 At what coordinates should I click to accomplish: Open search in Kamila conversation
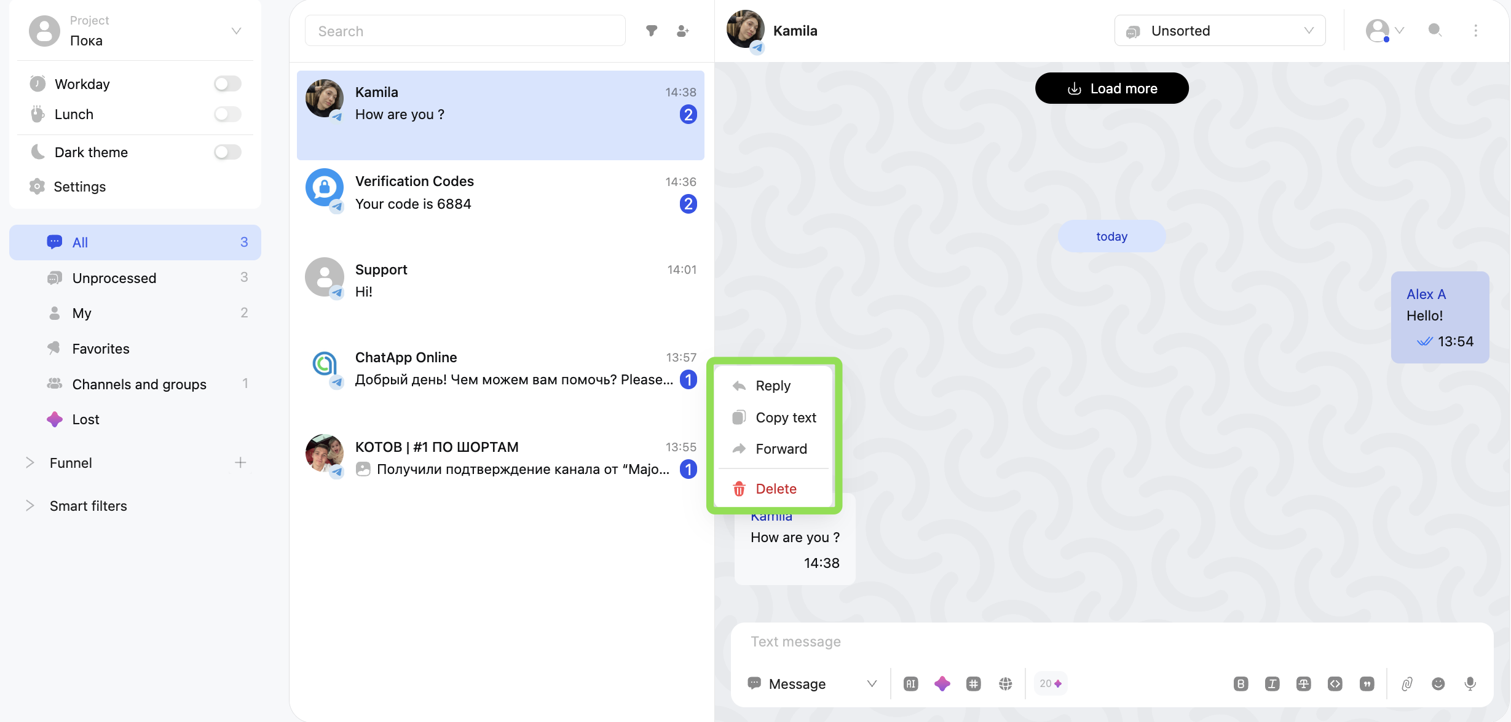[x=1435, y=30]
